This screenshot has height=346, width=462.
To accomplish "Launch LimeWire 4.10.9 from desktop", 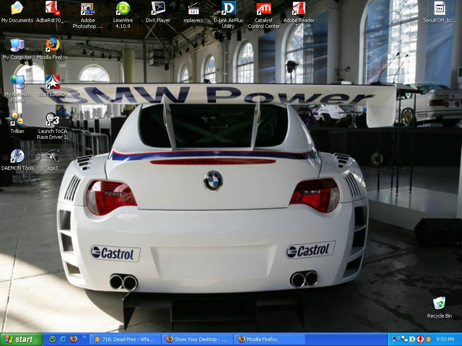I will 122,9.
